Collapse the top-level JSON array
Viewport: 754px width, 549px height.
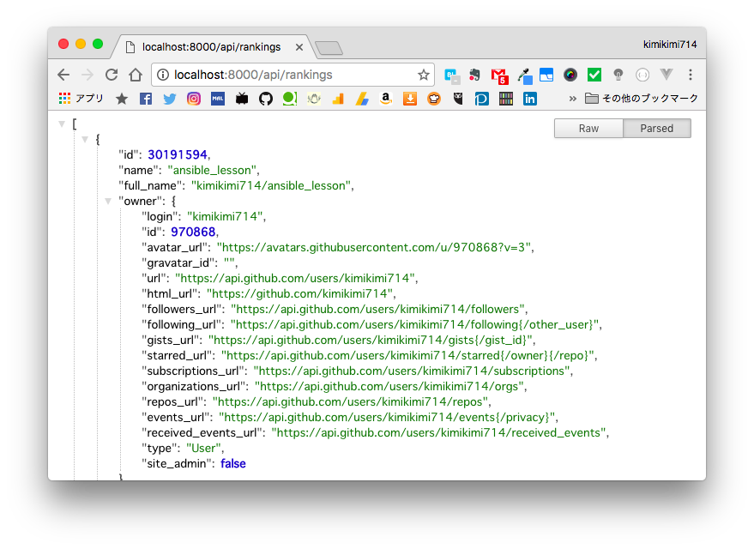[x=62, y=124]
